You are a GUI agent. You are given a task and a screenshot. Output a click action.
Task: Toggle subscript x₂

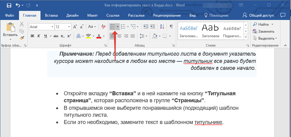click(63, 36)
